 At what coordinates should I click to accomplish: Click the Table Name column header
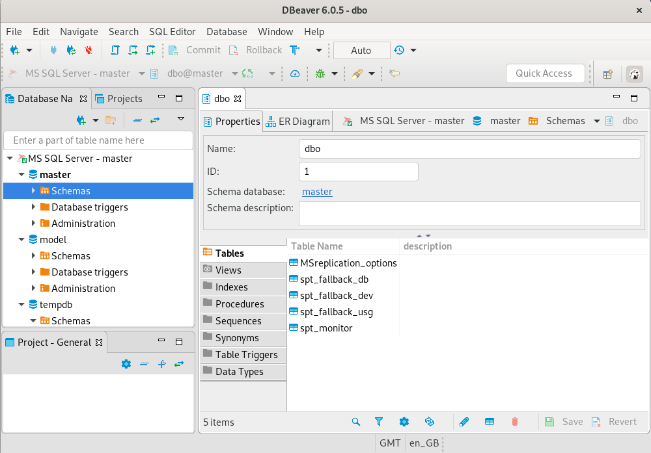point(343,246)
